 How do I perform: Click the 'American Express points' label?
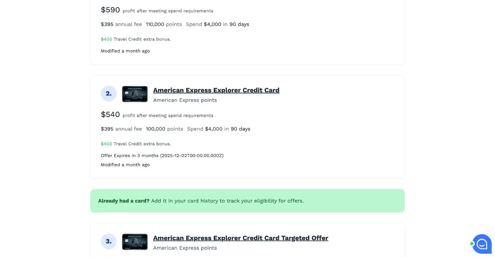(x=185, y=100)
